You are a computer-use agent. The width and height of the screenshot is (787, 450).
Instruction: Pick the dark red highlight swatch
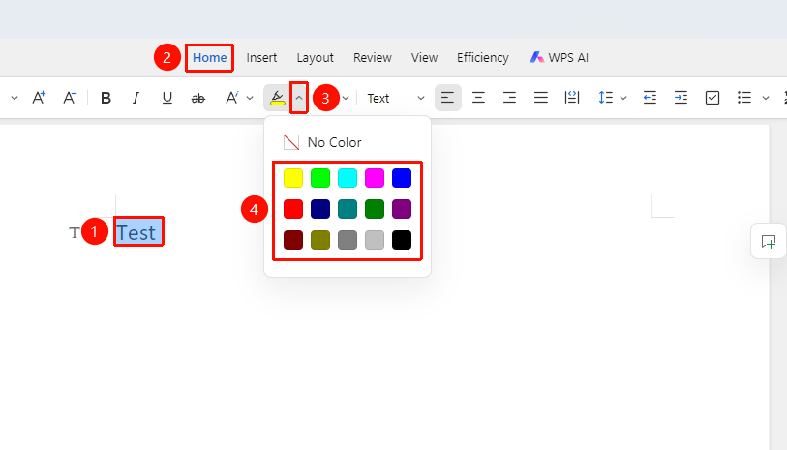[x=293, y=240]
